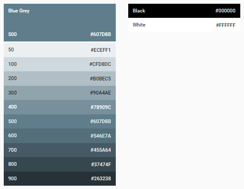Click the #263238 hex value
Screen dimensions: 244x189
101,178
